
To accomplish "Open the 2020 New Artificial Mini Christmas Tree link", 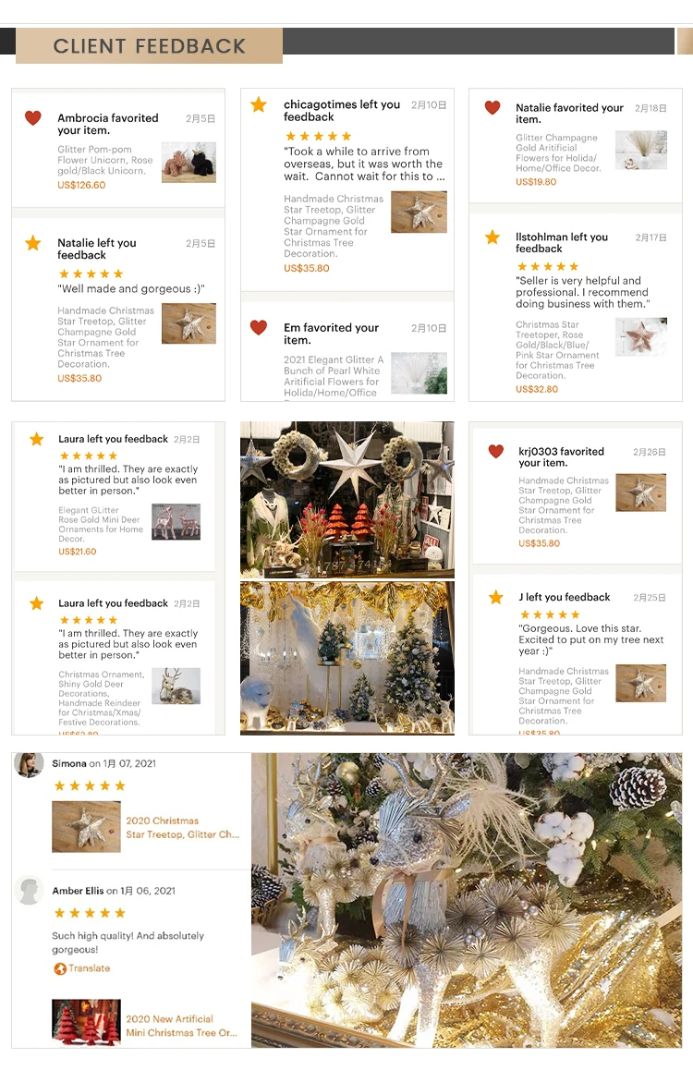I will (x=181, y=1026).
